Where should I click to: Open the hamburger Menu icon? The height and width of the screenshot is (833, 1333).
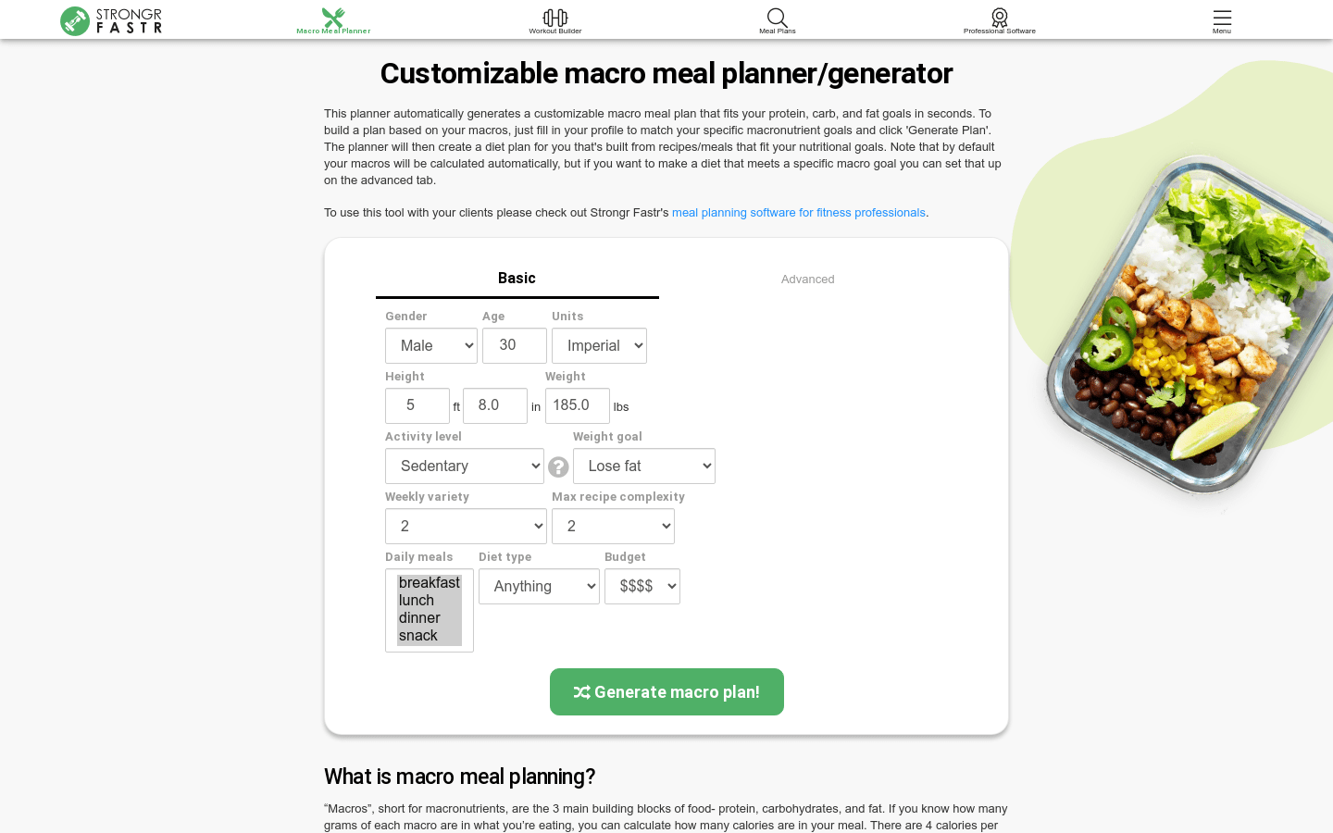(x=1222, y=19)
